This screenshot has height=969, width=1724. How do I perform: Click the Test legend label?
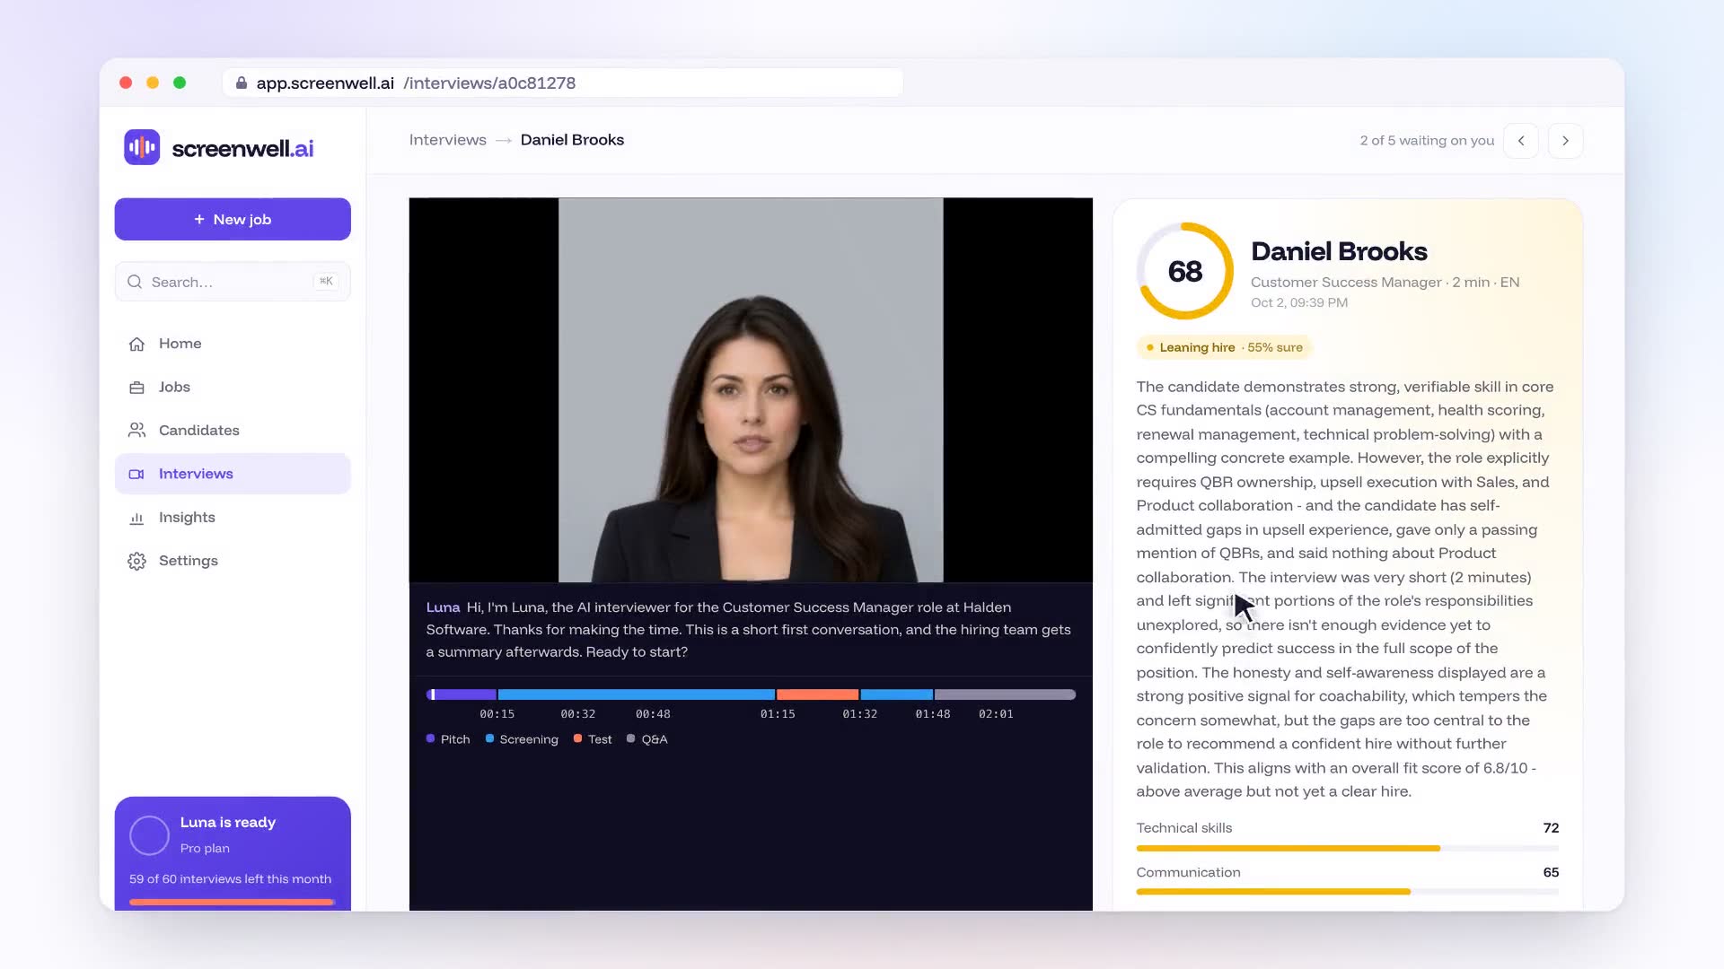pos(600,739)
